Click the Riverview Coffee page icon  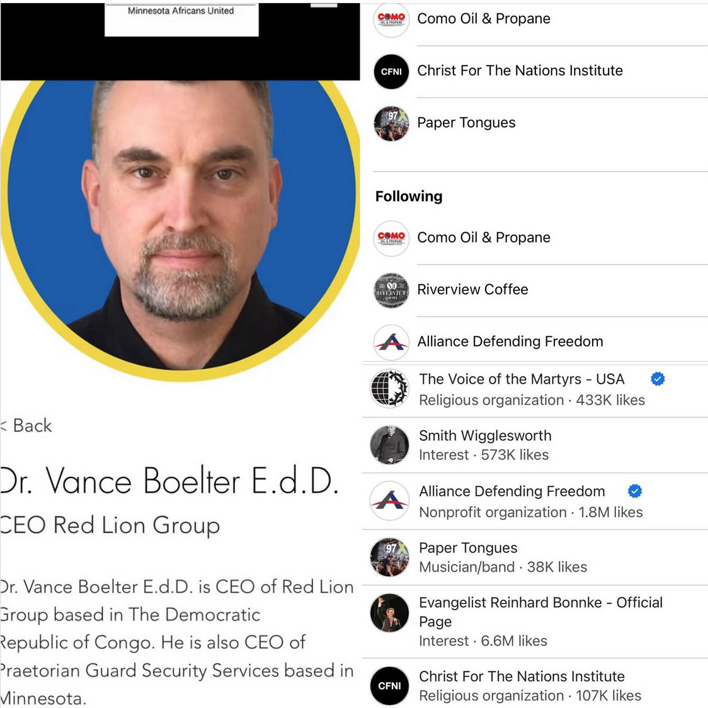point(391,290)
